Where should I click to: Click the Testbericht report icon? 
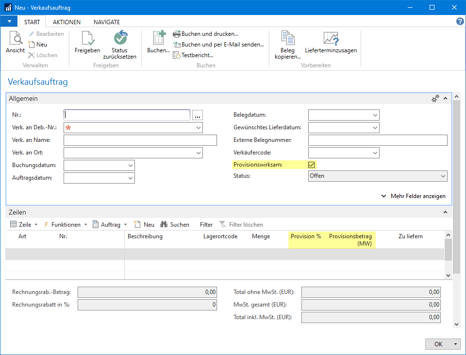[177, 55]
